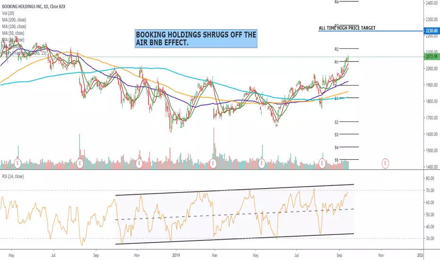Click the May 2019 earnings E marker
Viewport: 440px width, 260px height.
pos(262,163)
